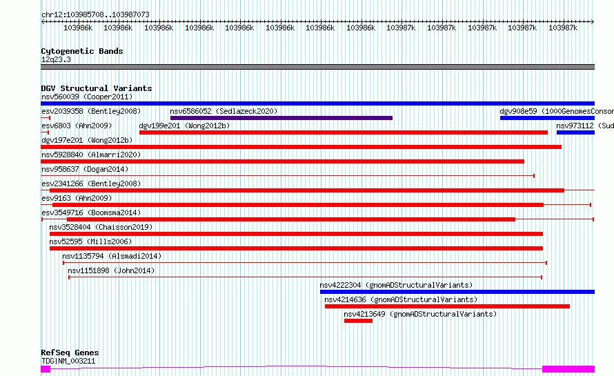
Task: Open esv9163 (Ahn2009) variant label
Action: [77, 198]
